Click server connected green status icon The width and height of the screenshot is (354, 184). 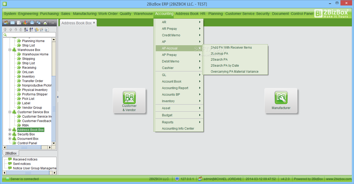coord(8,179)
